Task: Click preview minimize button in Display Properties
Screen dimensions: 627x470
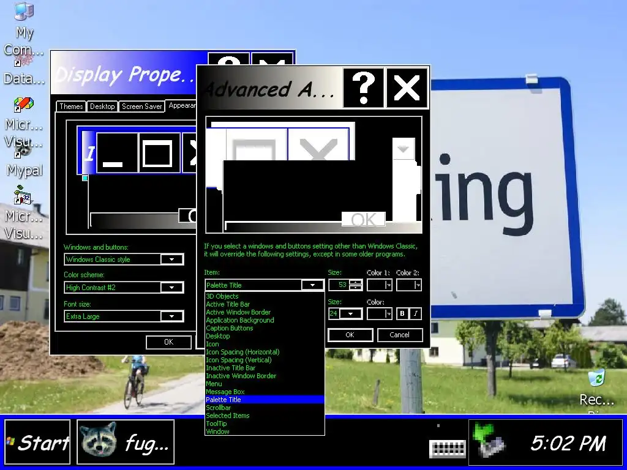Action: click(117, 153)
